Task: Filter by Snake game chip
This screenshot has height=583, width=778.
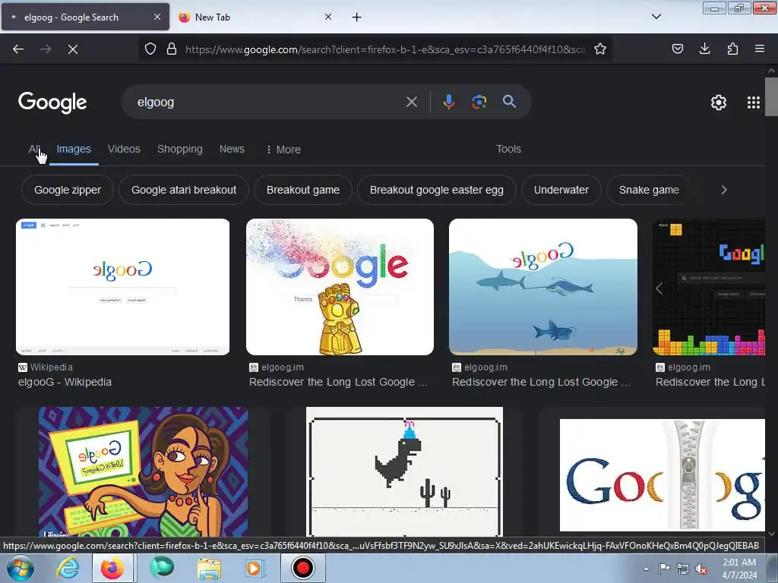Action: (x=649, y=190)
